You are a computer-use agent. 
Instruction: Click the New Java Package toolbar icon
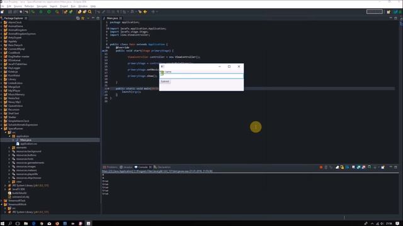(x=65, y=12)
